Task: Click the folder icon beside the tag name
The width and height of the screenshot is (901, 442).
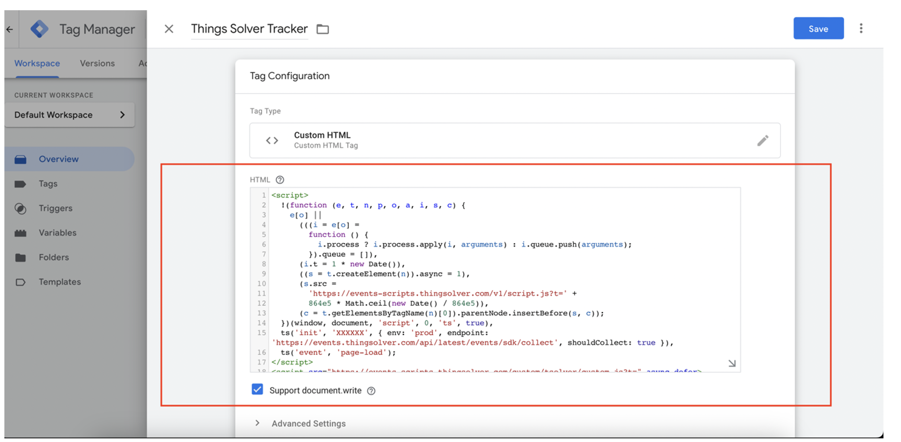Action: pyautogui.click(x=322, y=29)
